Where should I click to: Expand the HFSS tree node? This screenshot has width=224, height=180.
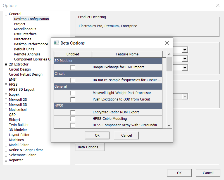(x=6, y=84)
